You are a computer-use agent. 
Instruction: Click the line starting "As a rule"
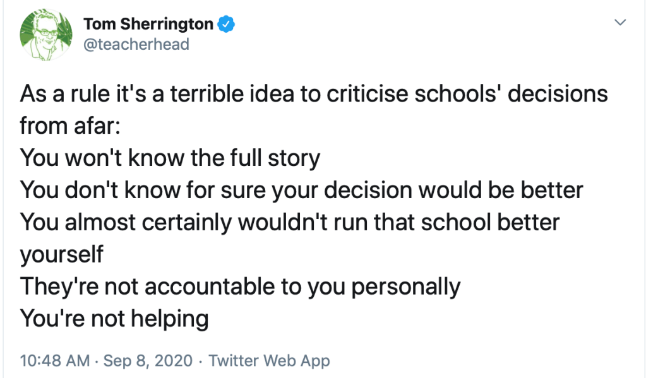314,93
